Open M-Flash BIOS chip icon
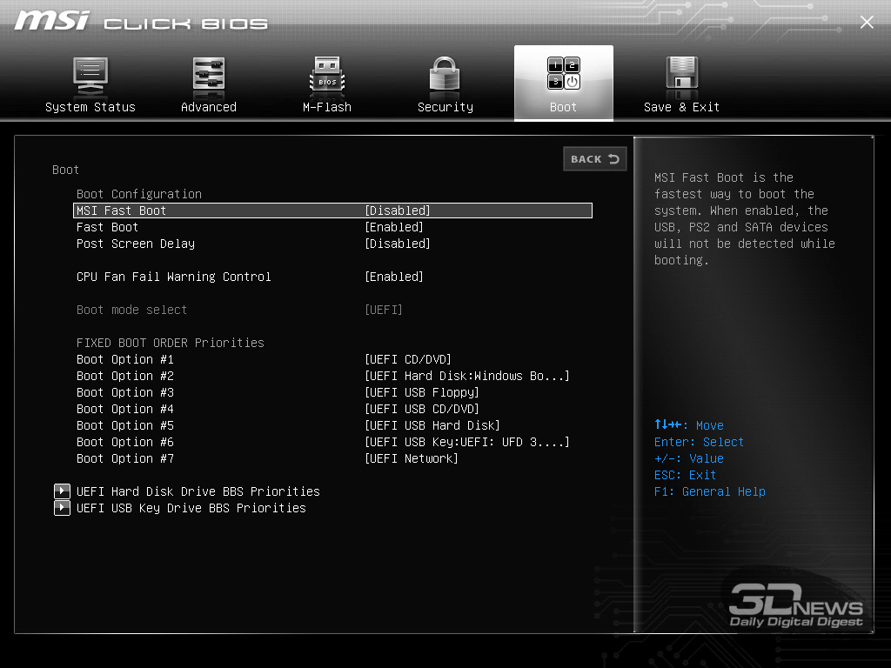This screenshot has width=891, height=668. [327, 76]
